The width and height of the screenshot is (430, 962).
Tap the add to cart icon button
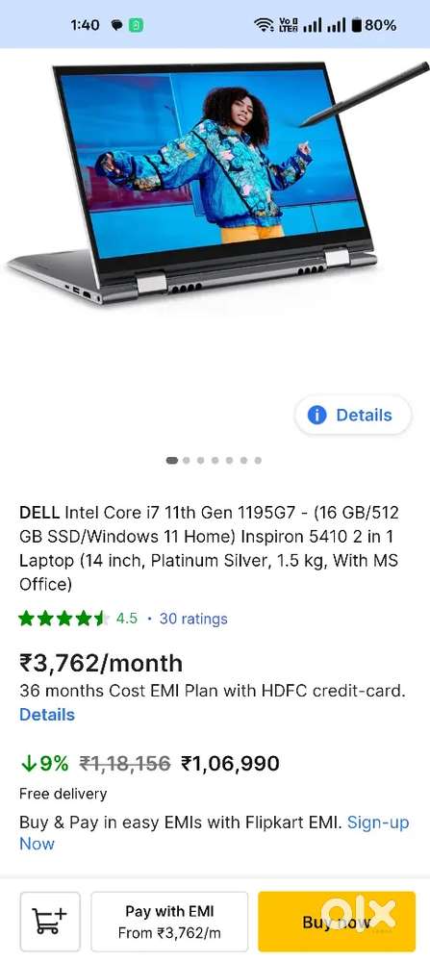pos(50,921)
